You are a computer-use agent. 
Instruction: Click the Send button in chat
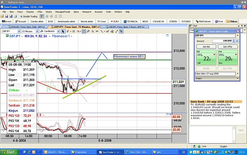click(241, 130)
